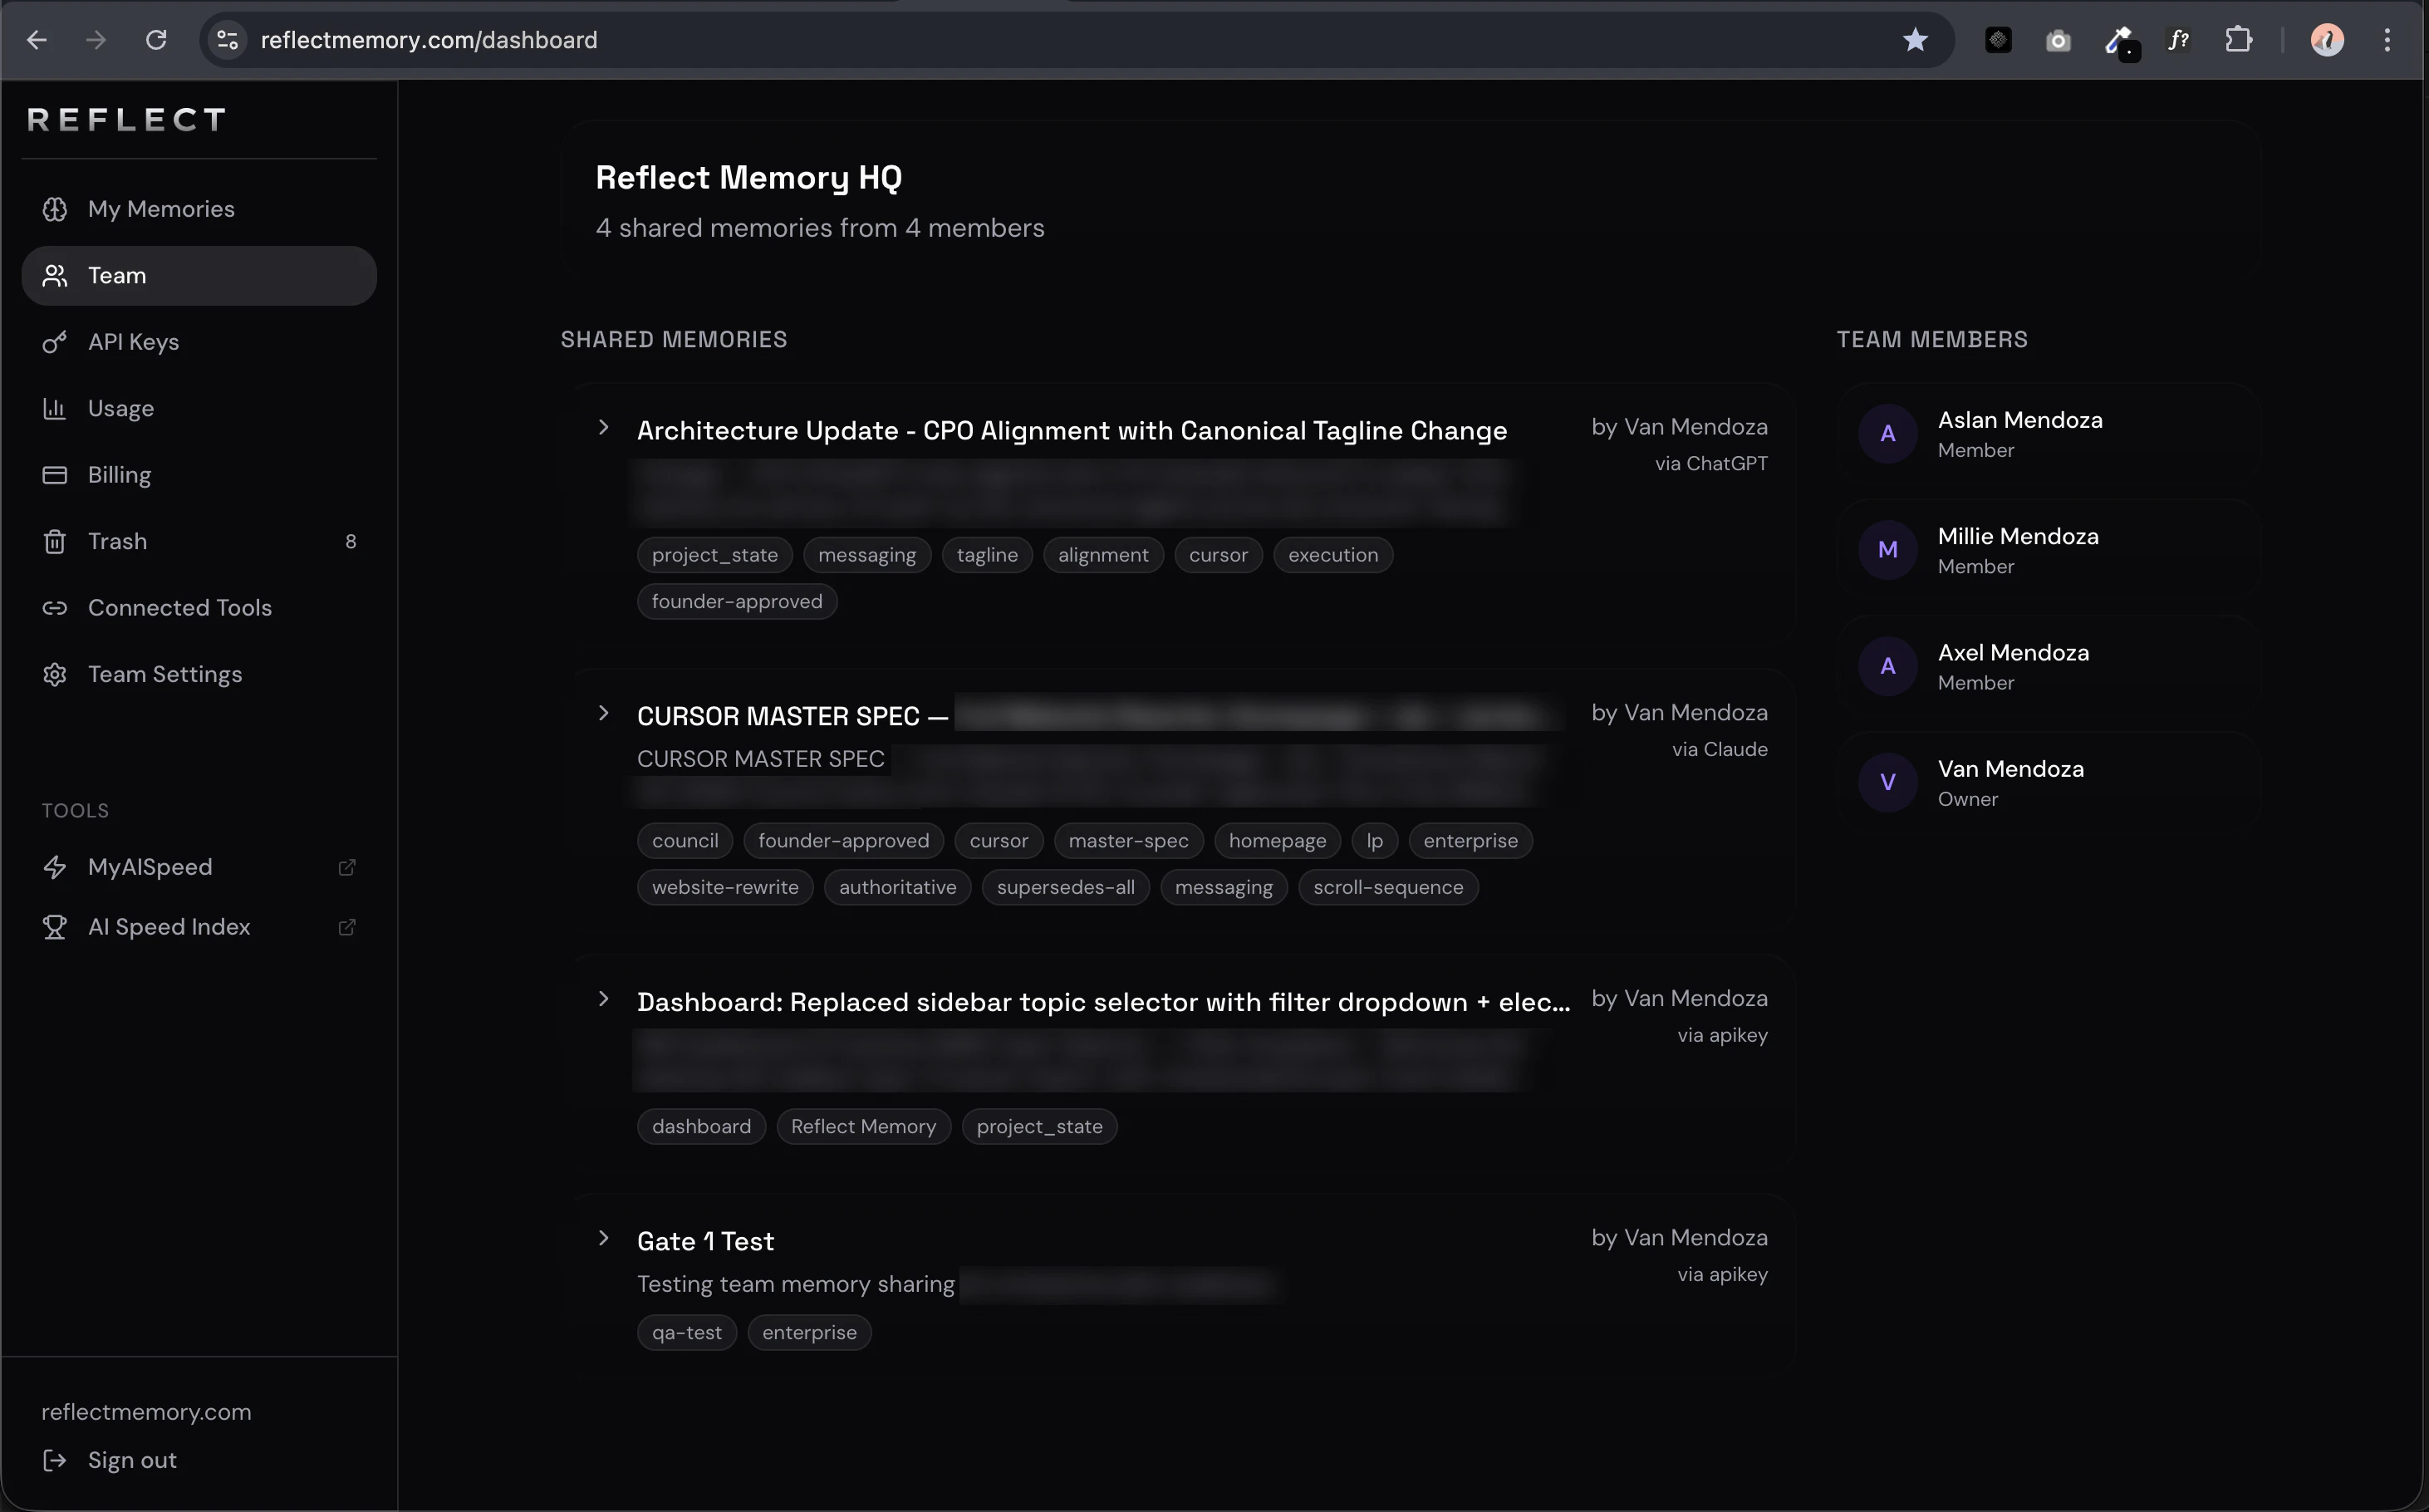This screenshot has height=1512, width=2429.
Task: Click the lightning bolt MyAISpeed icon
Action: [55, 867]
